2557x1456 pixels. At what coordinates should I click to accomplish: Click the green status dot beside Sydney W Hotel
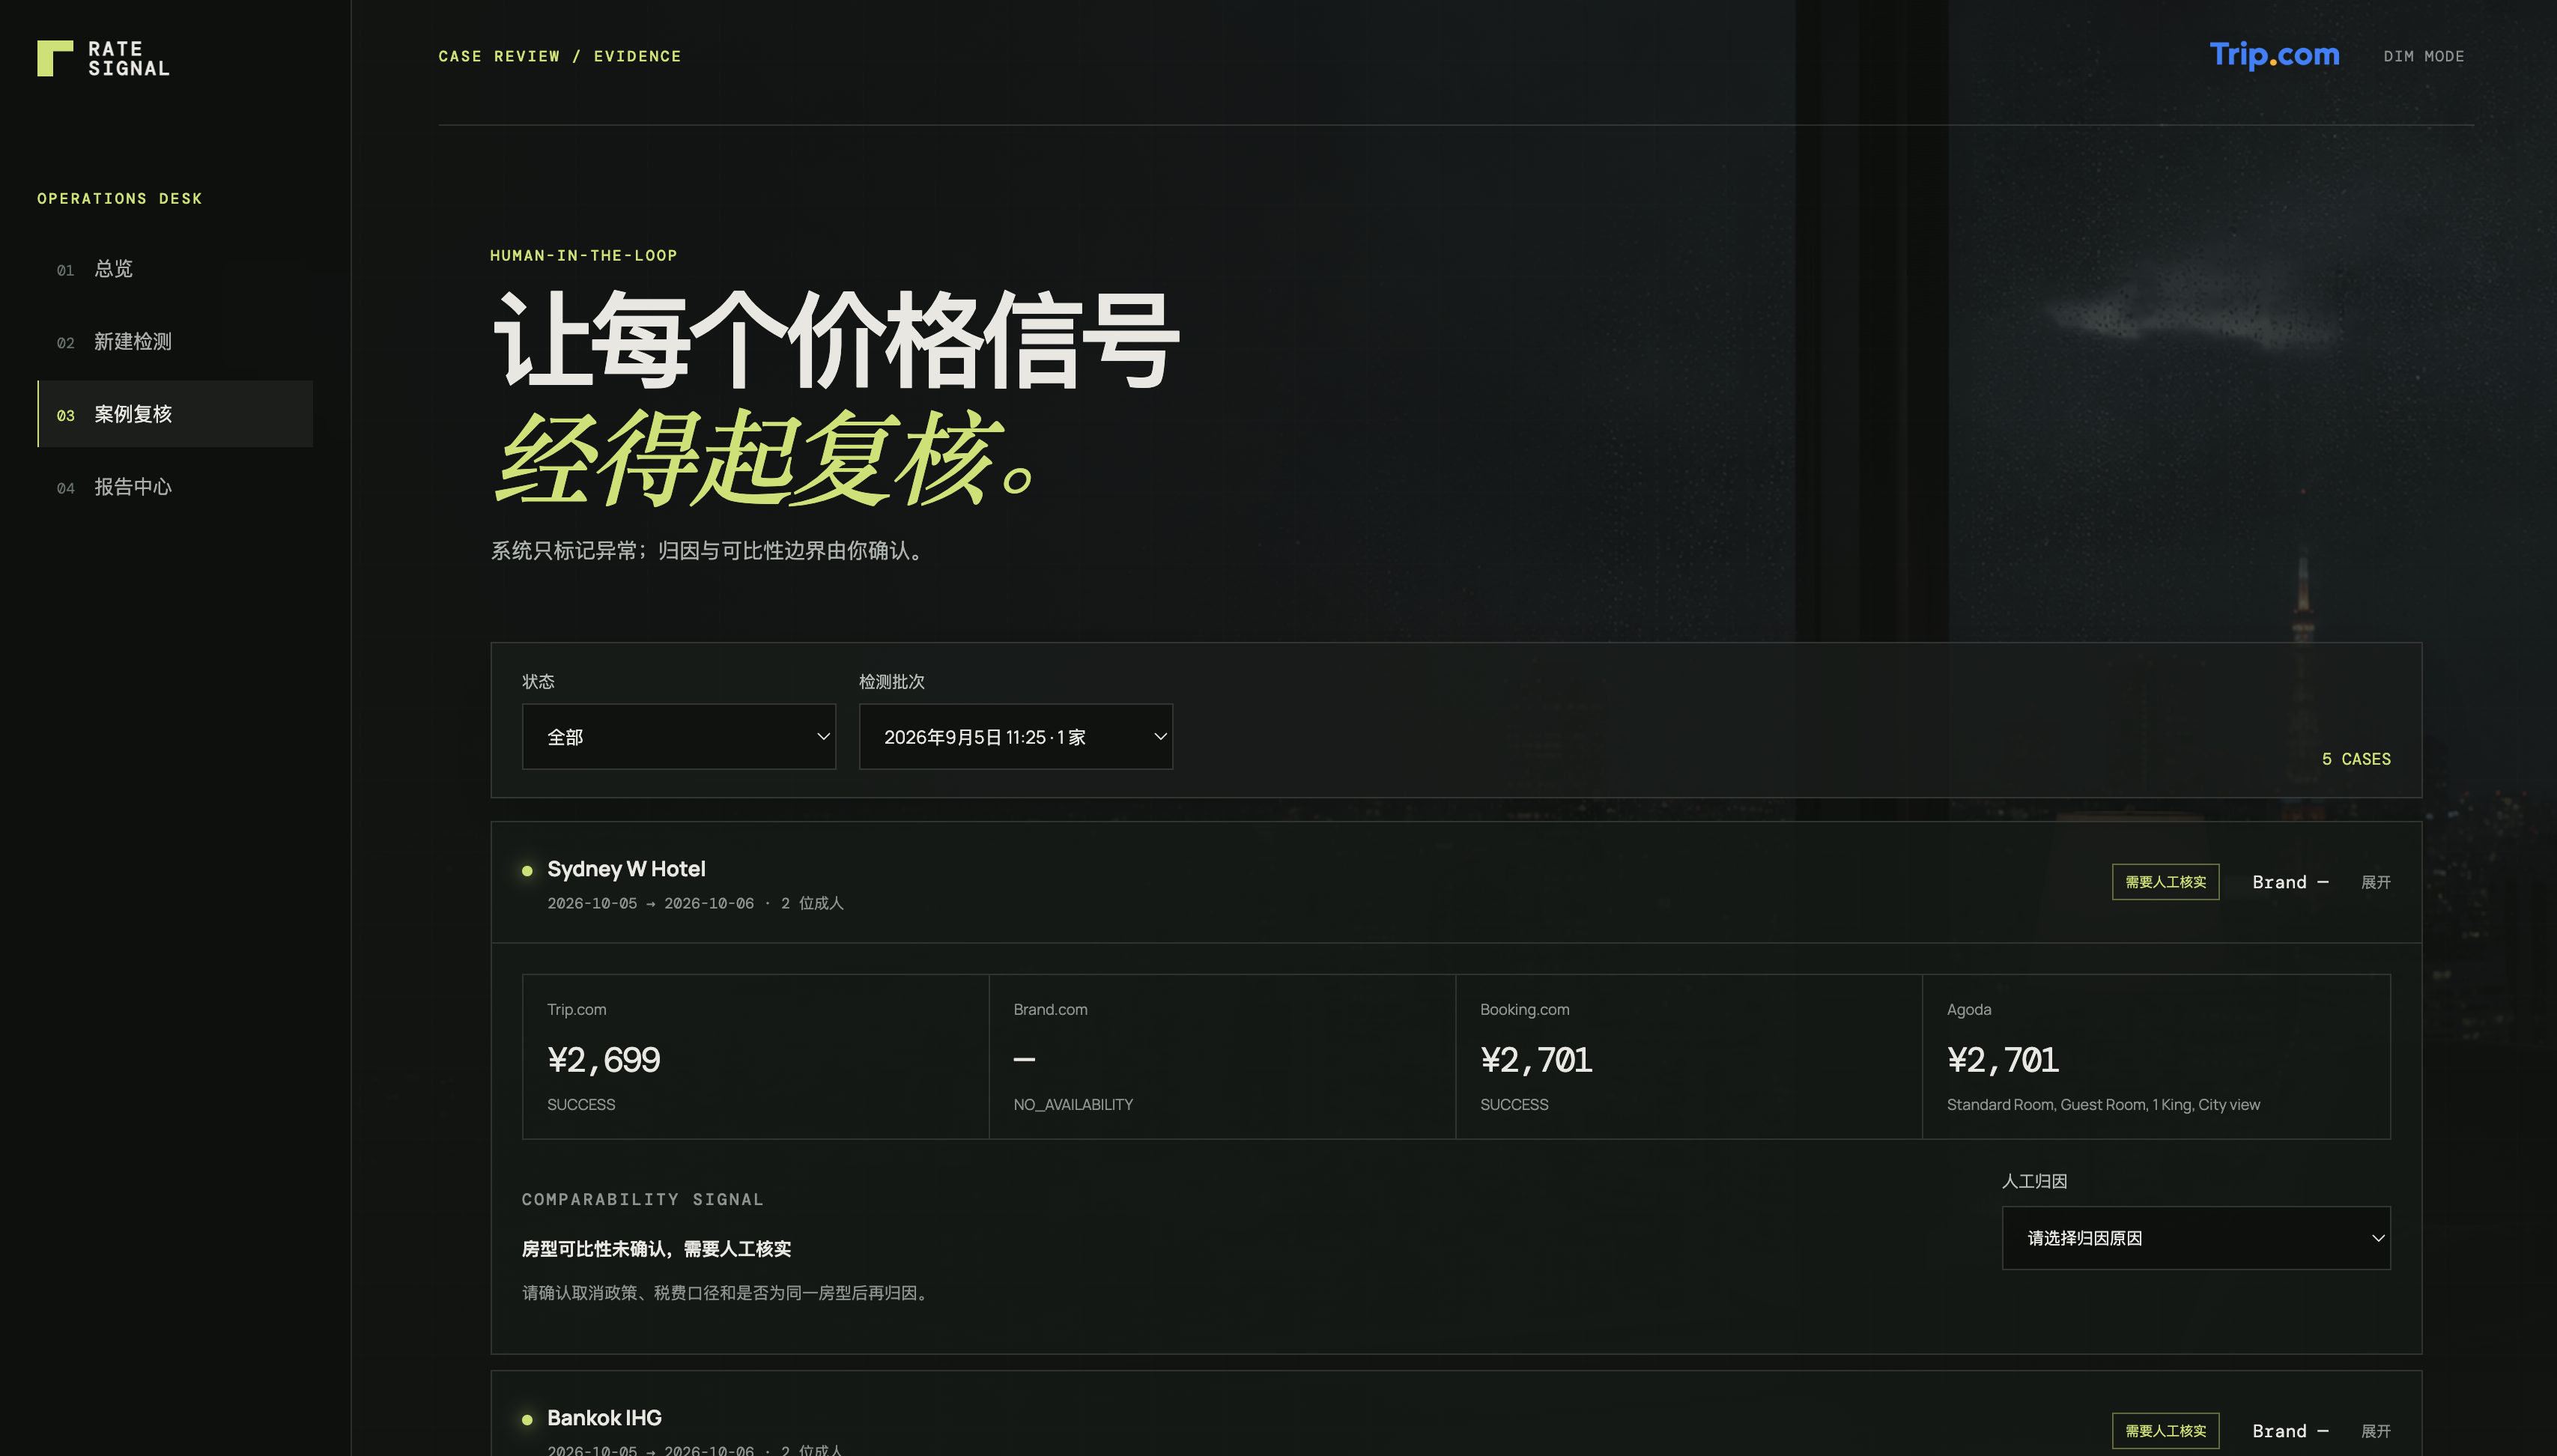coord(527,871)
